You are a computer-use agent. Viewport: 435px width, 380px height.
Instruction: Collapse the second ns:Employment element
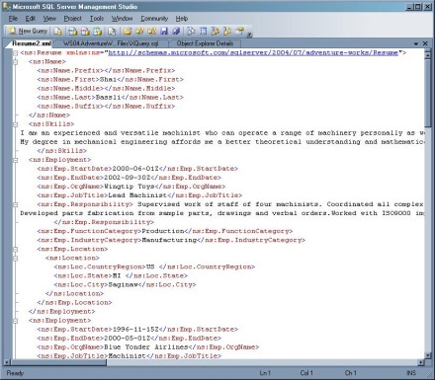click(x=15, y=321)
